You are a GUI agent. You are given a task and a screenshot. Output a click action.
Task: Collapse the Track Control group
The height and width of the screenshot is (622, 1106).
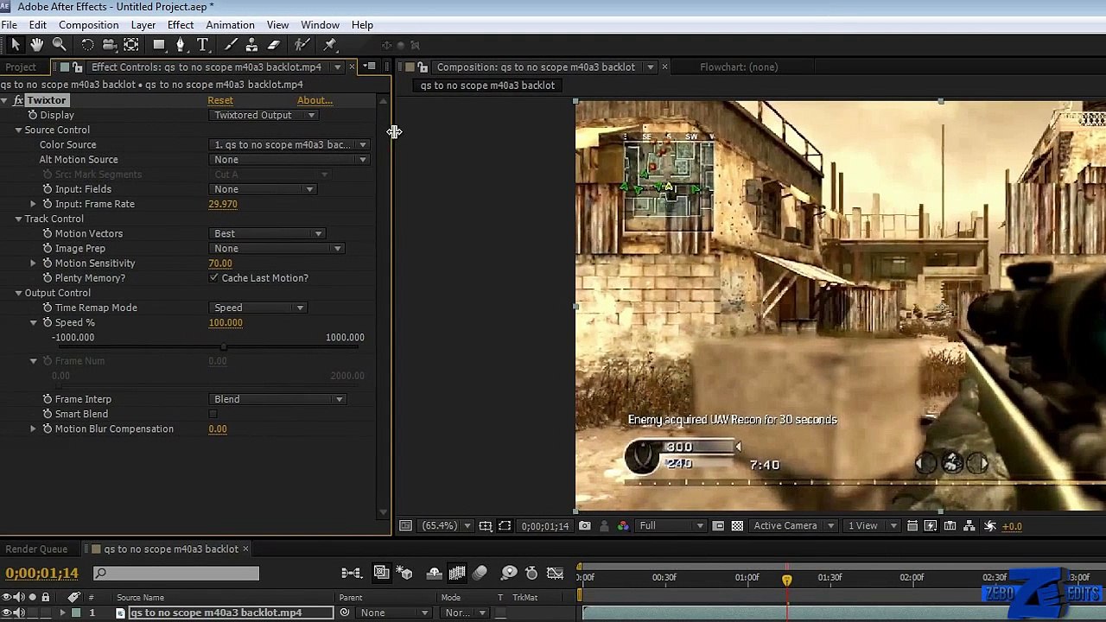click(18, 219)
